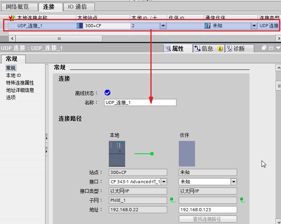Click the 300+CP station icon in table

(79, 26)
